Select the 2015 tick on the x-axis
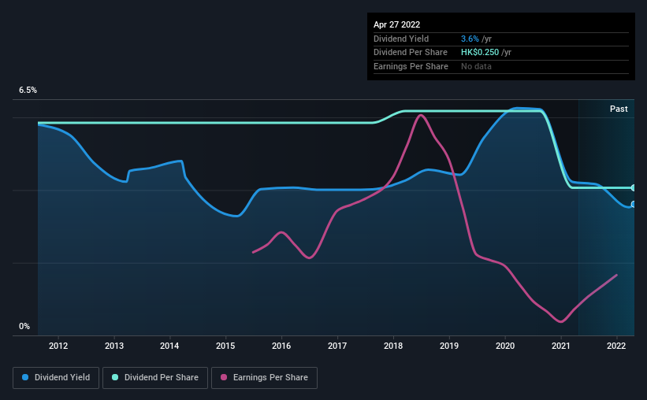 coord(225,346)
